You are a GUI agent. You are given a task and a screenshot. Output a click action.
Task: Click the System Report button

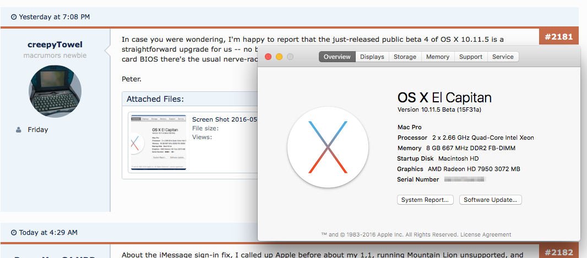425,200
